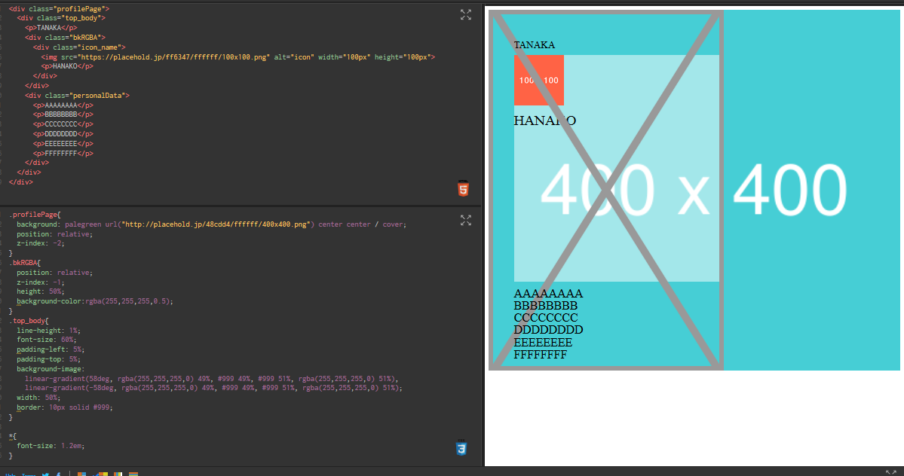
Task: Choose the horizontal rows layout icon
Action: (133, 474)
